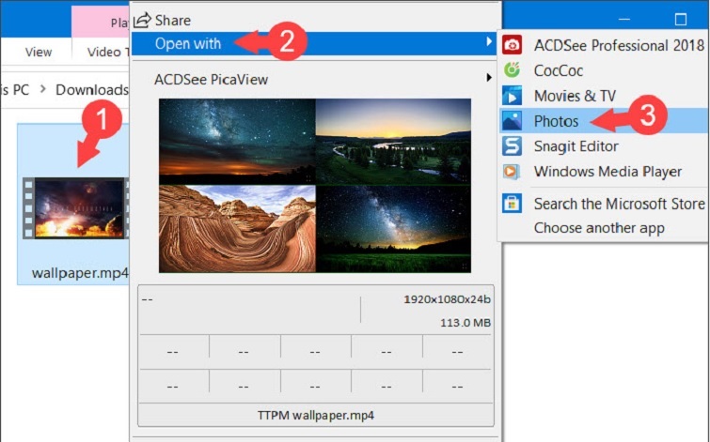The height and width of the screenshot is (442, 710).
Task: Choose Snagit Editor from the app list
Action: click(576, 146)
